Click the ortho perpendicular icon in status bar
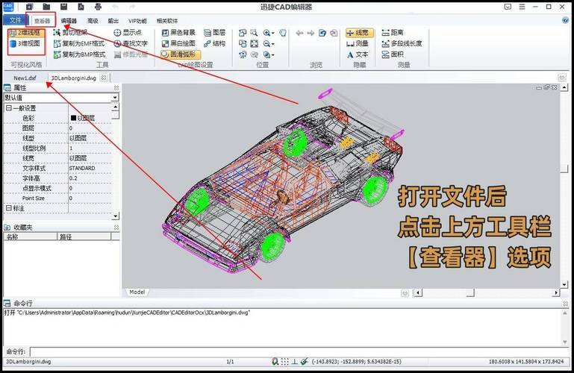The height and width of the screenshot is (373, 574). 294,362
